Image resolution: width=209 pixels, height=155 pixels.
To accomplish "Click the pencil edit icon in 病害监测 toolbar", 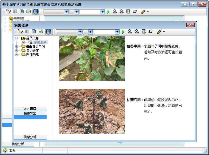I will click(159, 32).
